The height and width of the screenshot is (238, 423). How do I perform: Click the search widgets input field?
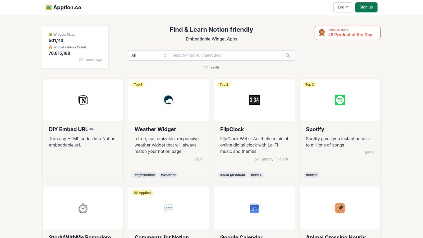tap(225, 56)
